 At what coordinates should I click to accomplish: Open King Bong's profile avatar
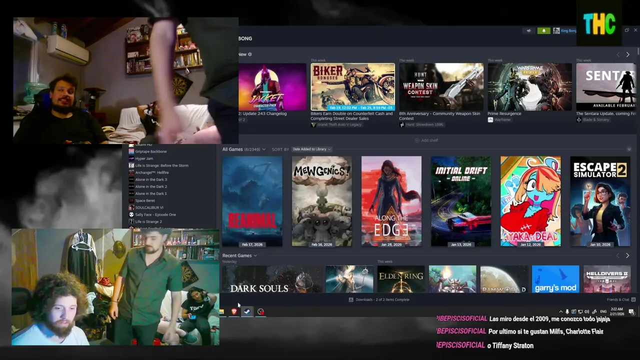coord(556,31)
